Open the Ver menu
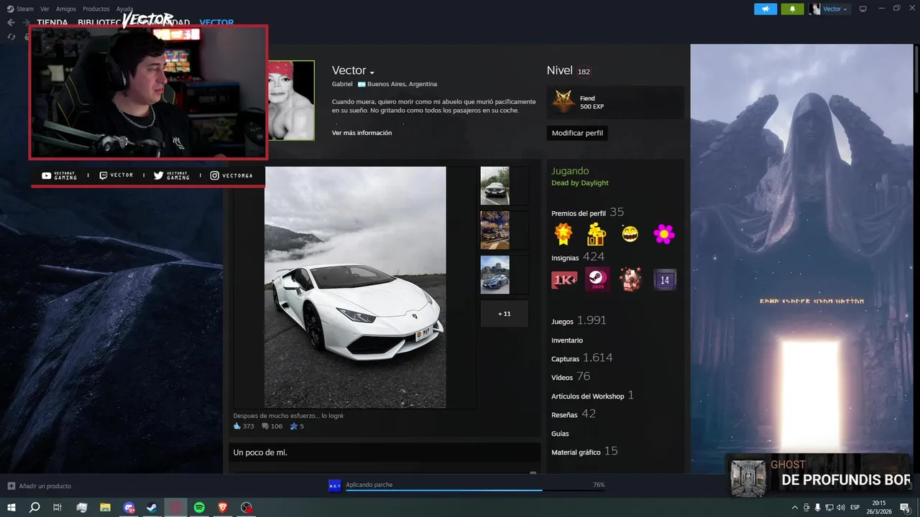920x517 pixels. [x=45, y=9]
